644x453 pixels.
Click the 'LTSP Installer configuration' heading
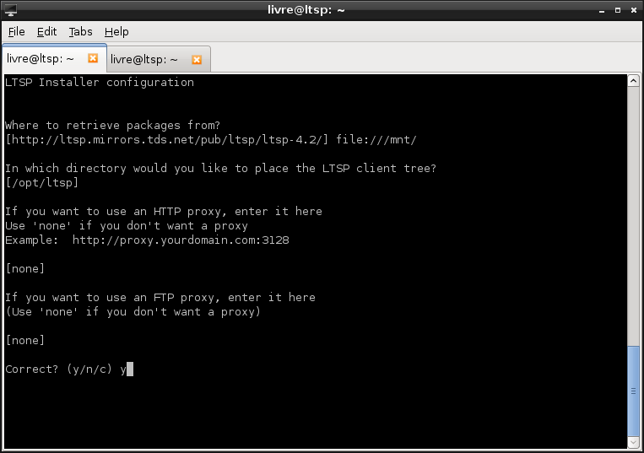click(100, 83)
